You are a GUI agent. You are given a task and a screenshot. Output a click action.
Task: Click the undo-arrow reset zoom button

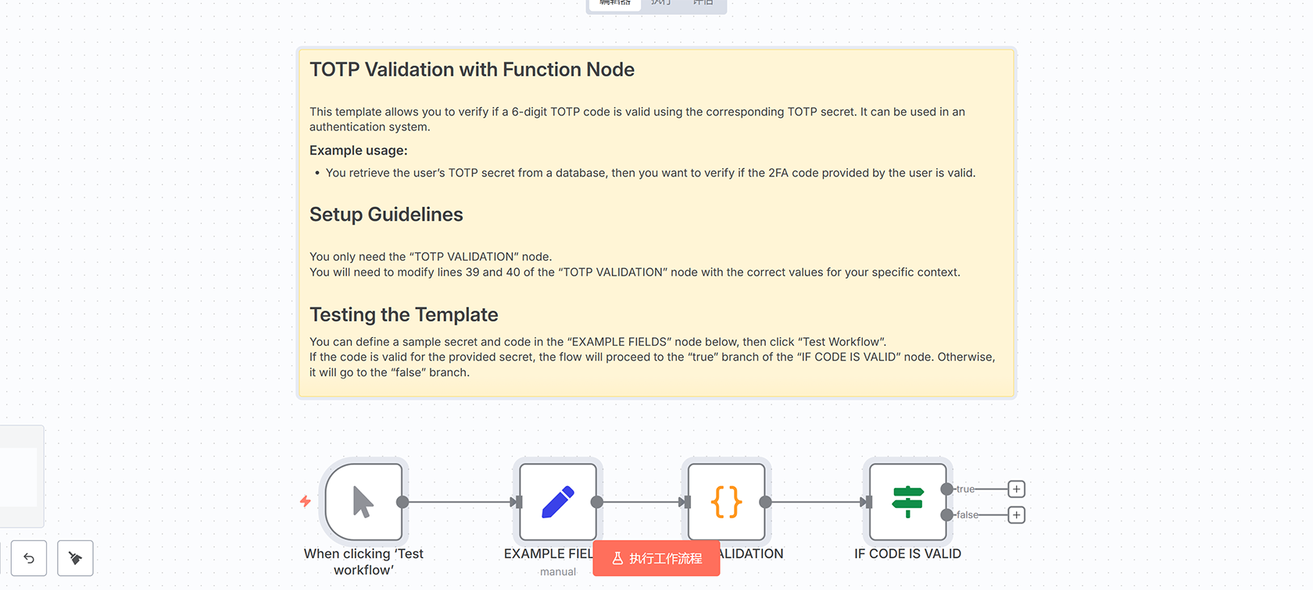pyautogui.click(x=29, y=558)
